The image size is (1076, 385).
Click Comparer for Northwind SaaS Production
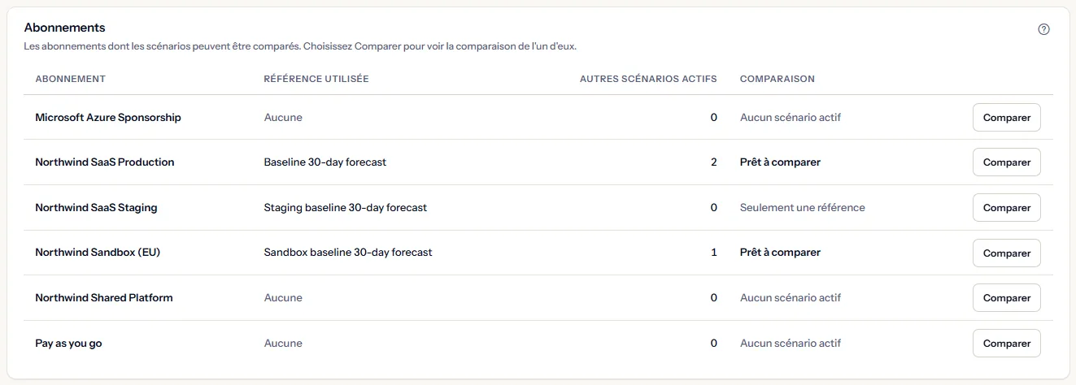pyautogui.click(x=1007, y=162)
